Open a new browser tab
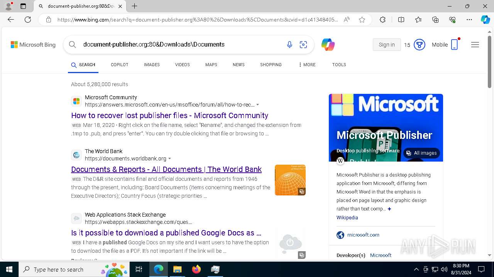The image size is (494, 277). click(x=134, y=6)
